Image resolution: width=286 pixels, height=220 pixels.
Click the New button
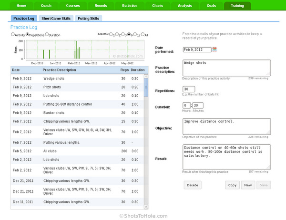pyautogui.click(x=248, y=185)
